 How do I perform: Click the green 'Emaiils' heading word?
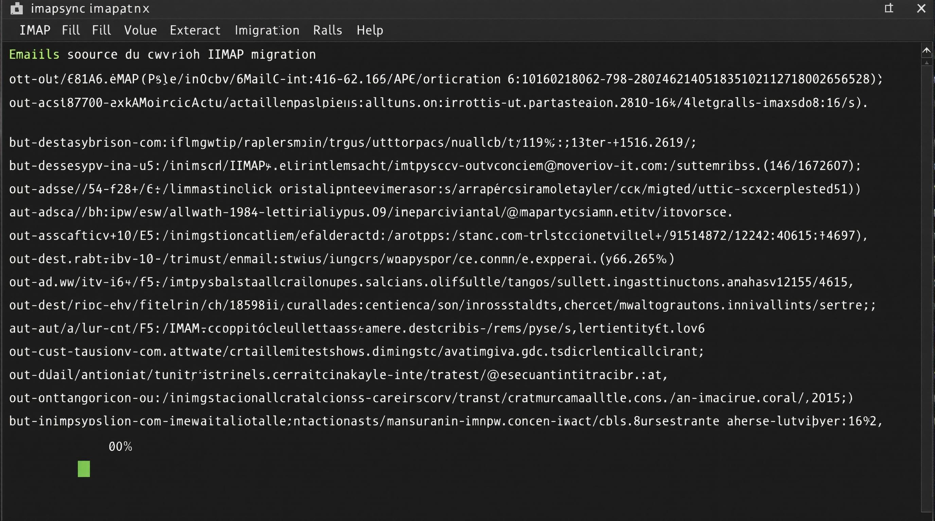(x=34, y=54)
